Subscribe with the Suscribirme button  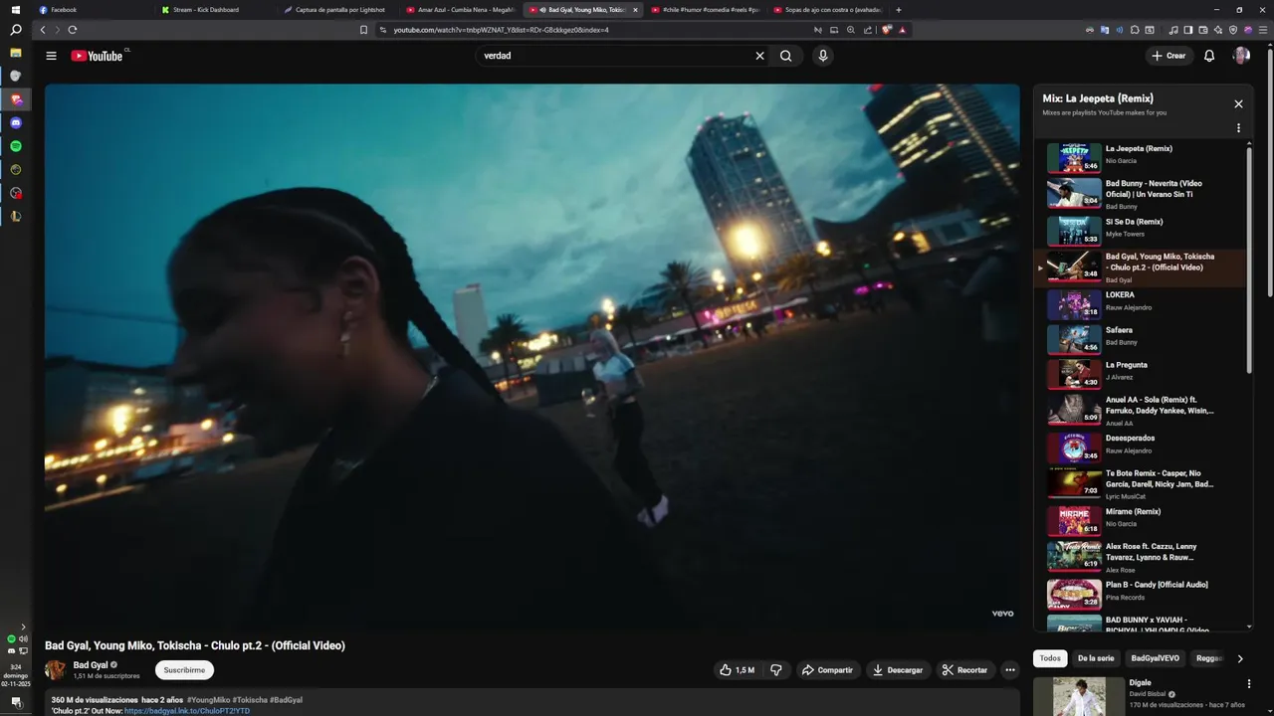[184, 670]
